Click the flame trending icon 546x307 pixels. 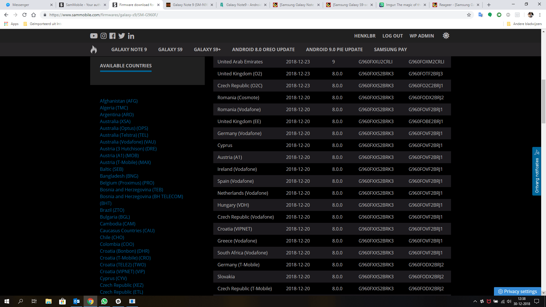94,49
